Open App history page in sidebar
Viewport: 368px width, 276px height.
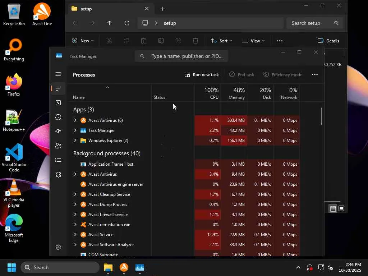pos(58,117)
